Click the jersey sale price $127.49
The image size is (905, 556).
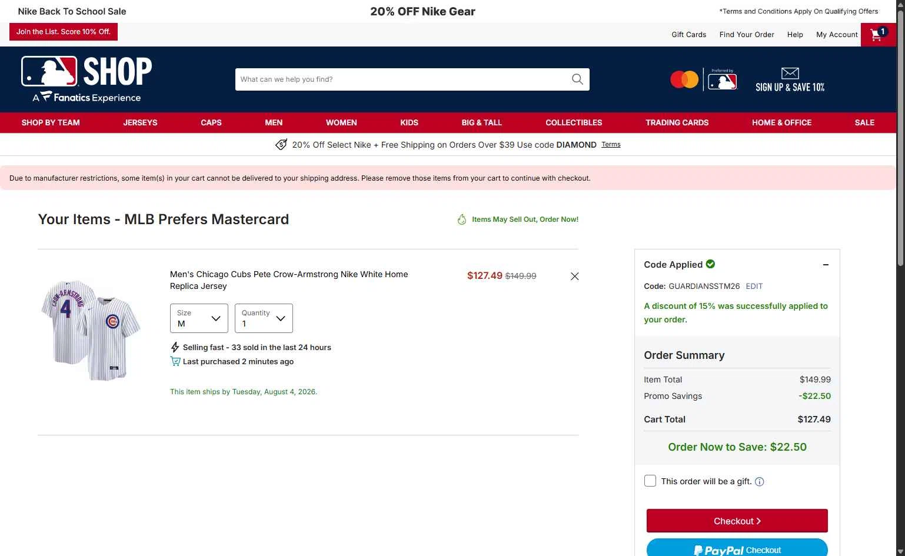click(485, 275)
